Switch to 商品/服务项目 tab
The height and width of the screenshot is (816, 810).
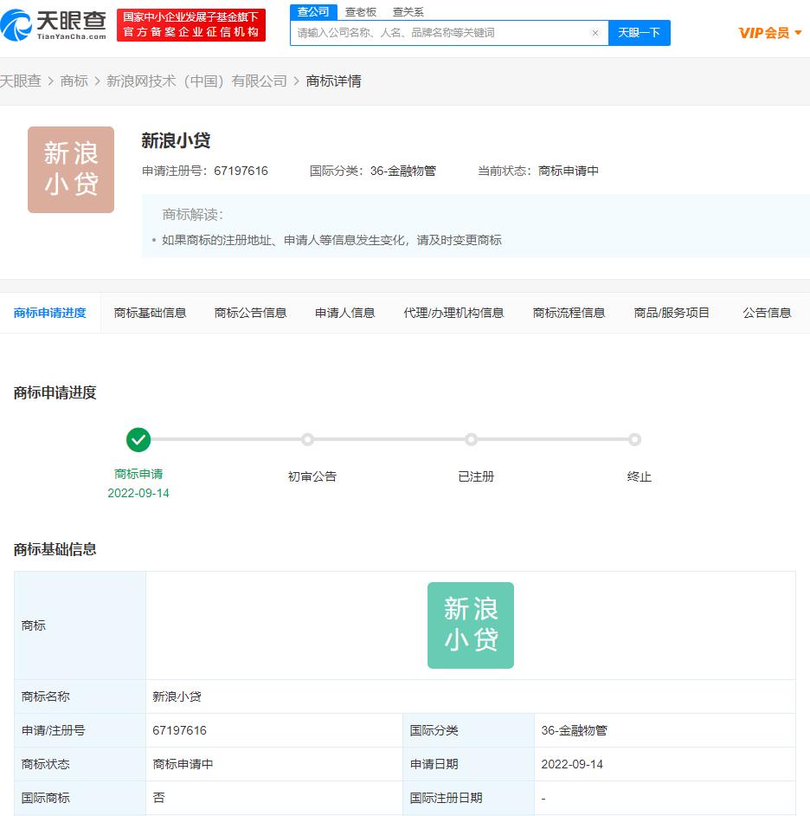672,313
